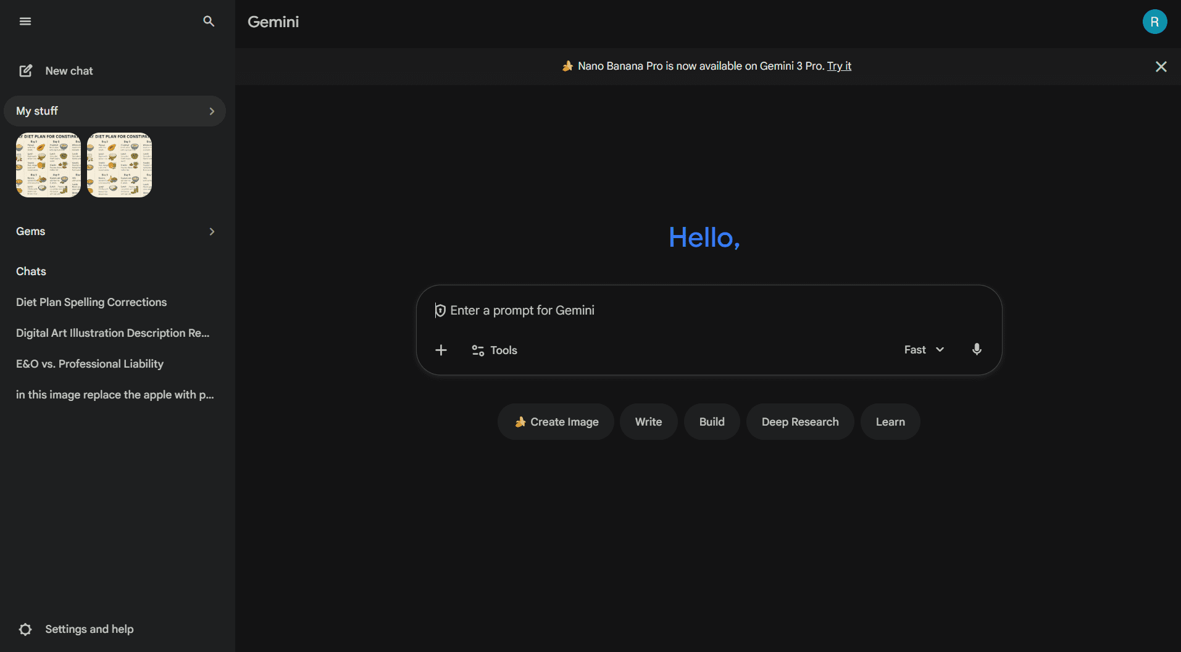Open the E&O vs. Professional Liability chat
1181x652 pixels.
pyautogui.click(x=89, y=364)
